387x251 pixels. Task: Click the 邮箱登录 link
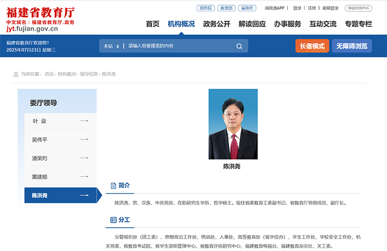point(331,8)
